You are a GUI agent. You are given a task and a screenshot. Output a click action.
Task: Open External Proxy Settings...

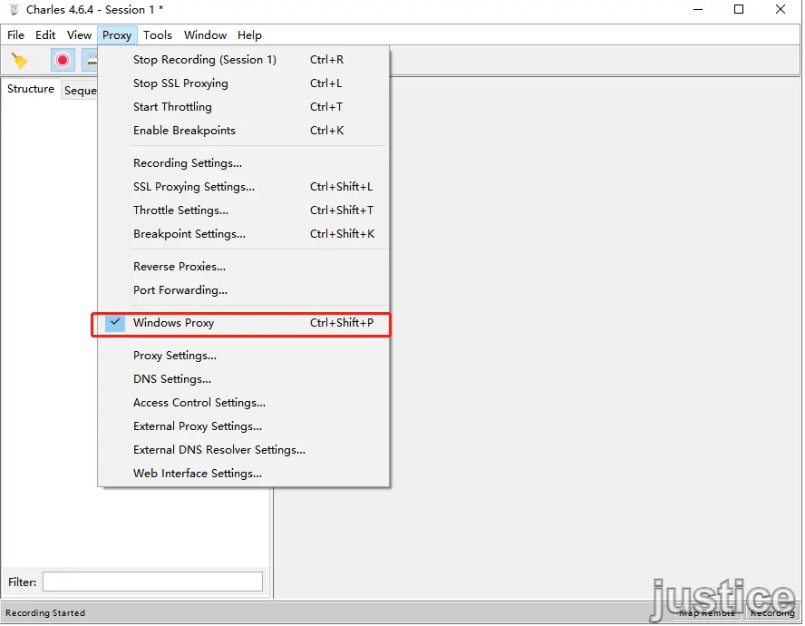point(243,426)
